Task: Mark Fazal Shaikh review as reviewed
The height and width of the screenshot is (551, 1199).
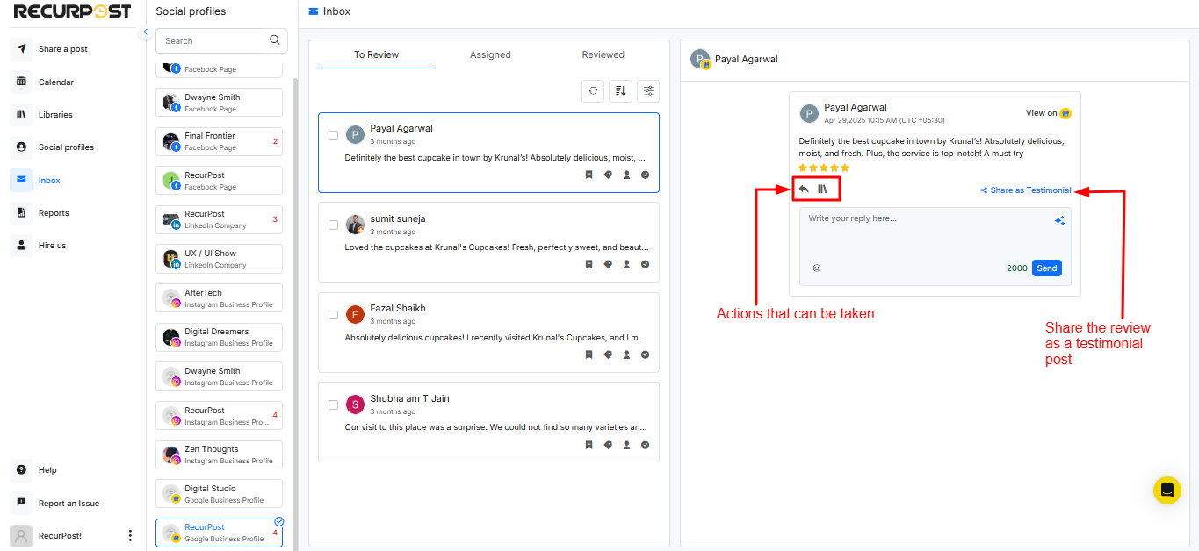Action: pos(645,354)
